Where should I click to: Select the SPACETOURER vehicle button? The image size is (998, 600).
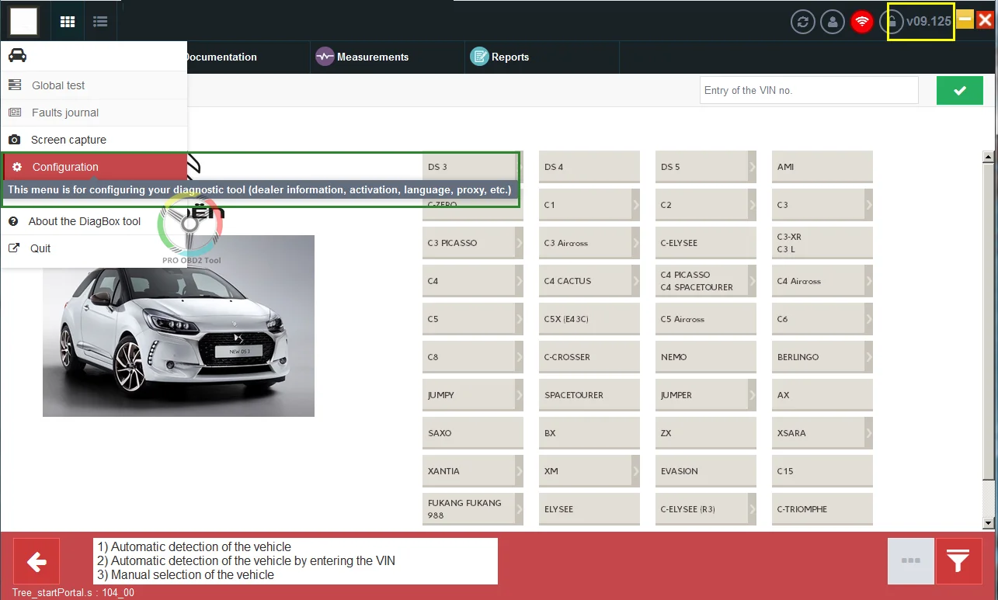(589, 395)
